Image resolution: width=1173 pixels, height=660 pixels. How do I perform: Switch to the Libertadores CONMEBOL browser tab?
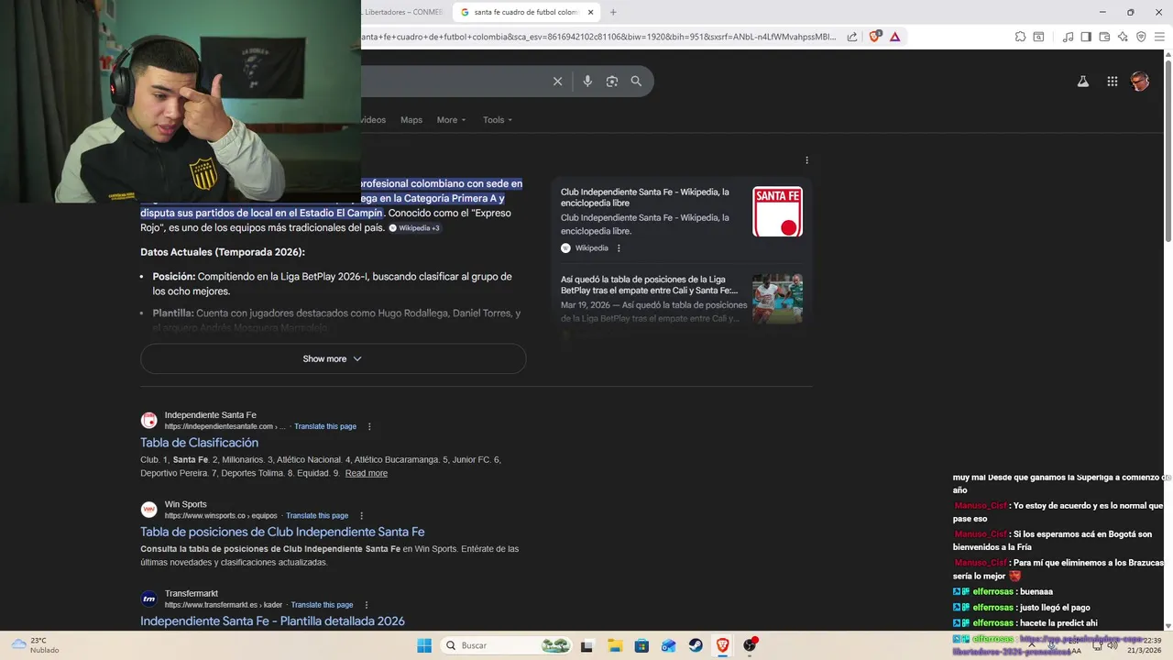click(403, 12)
